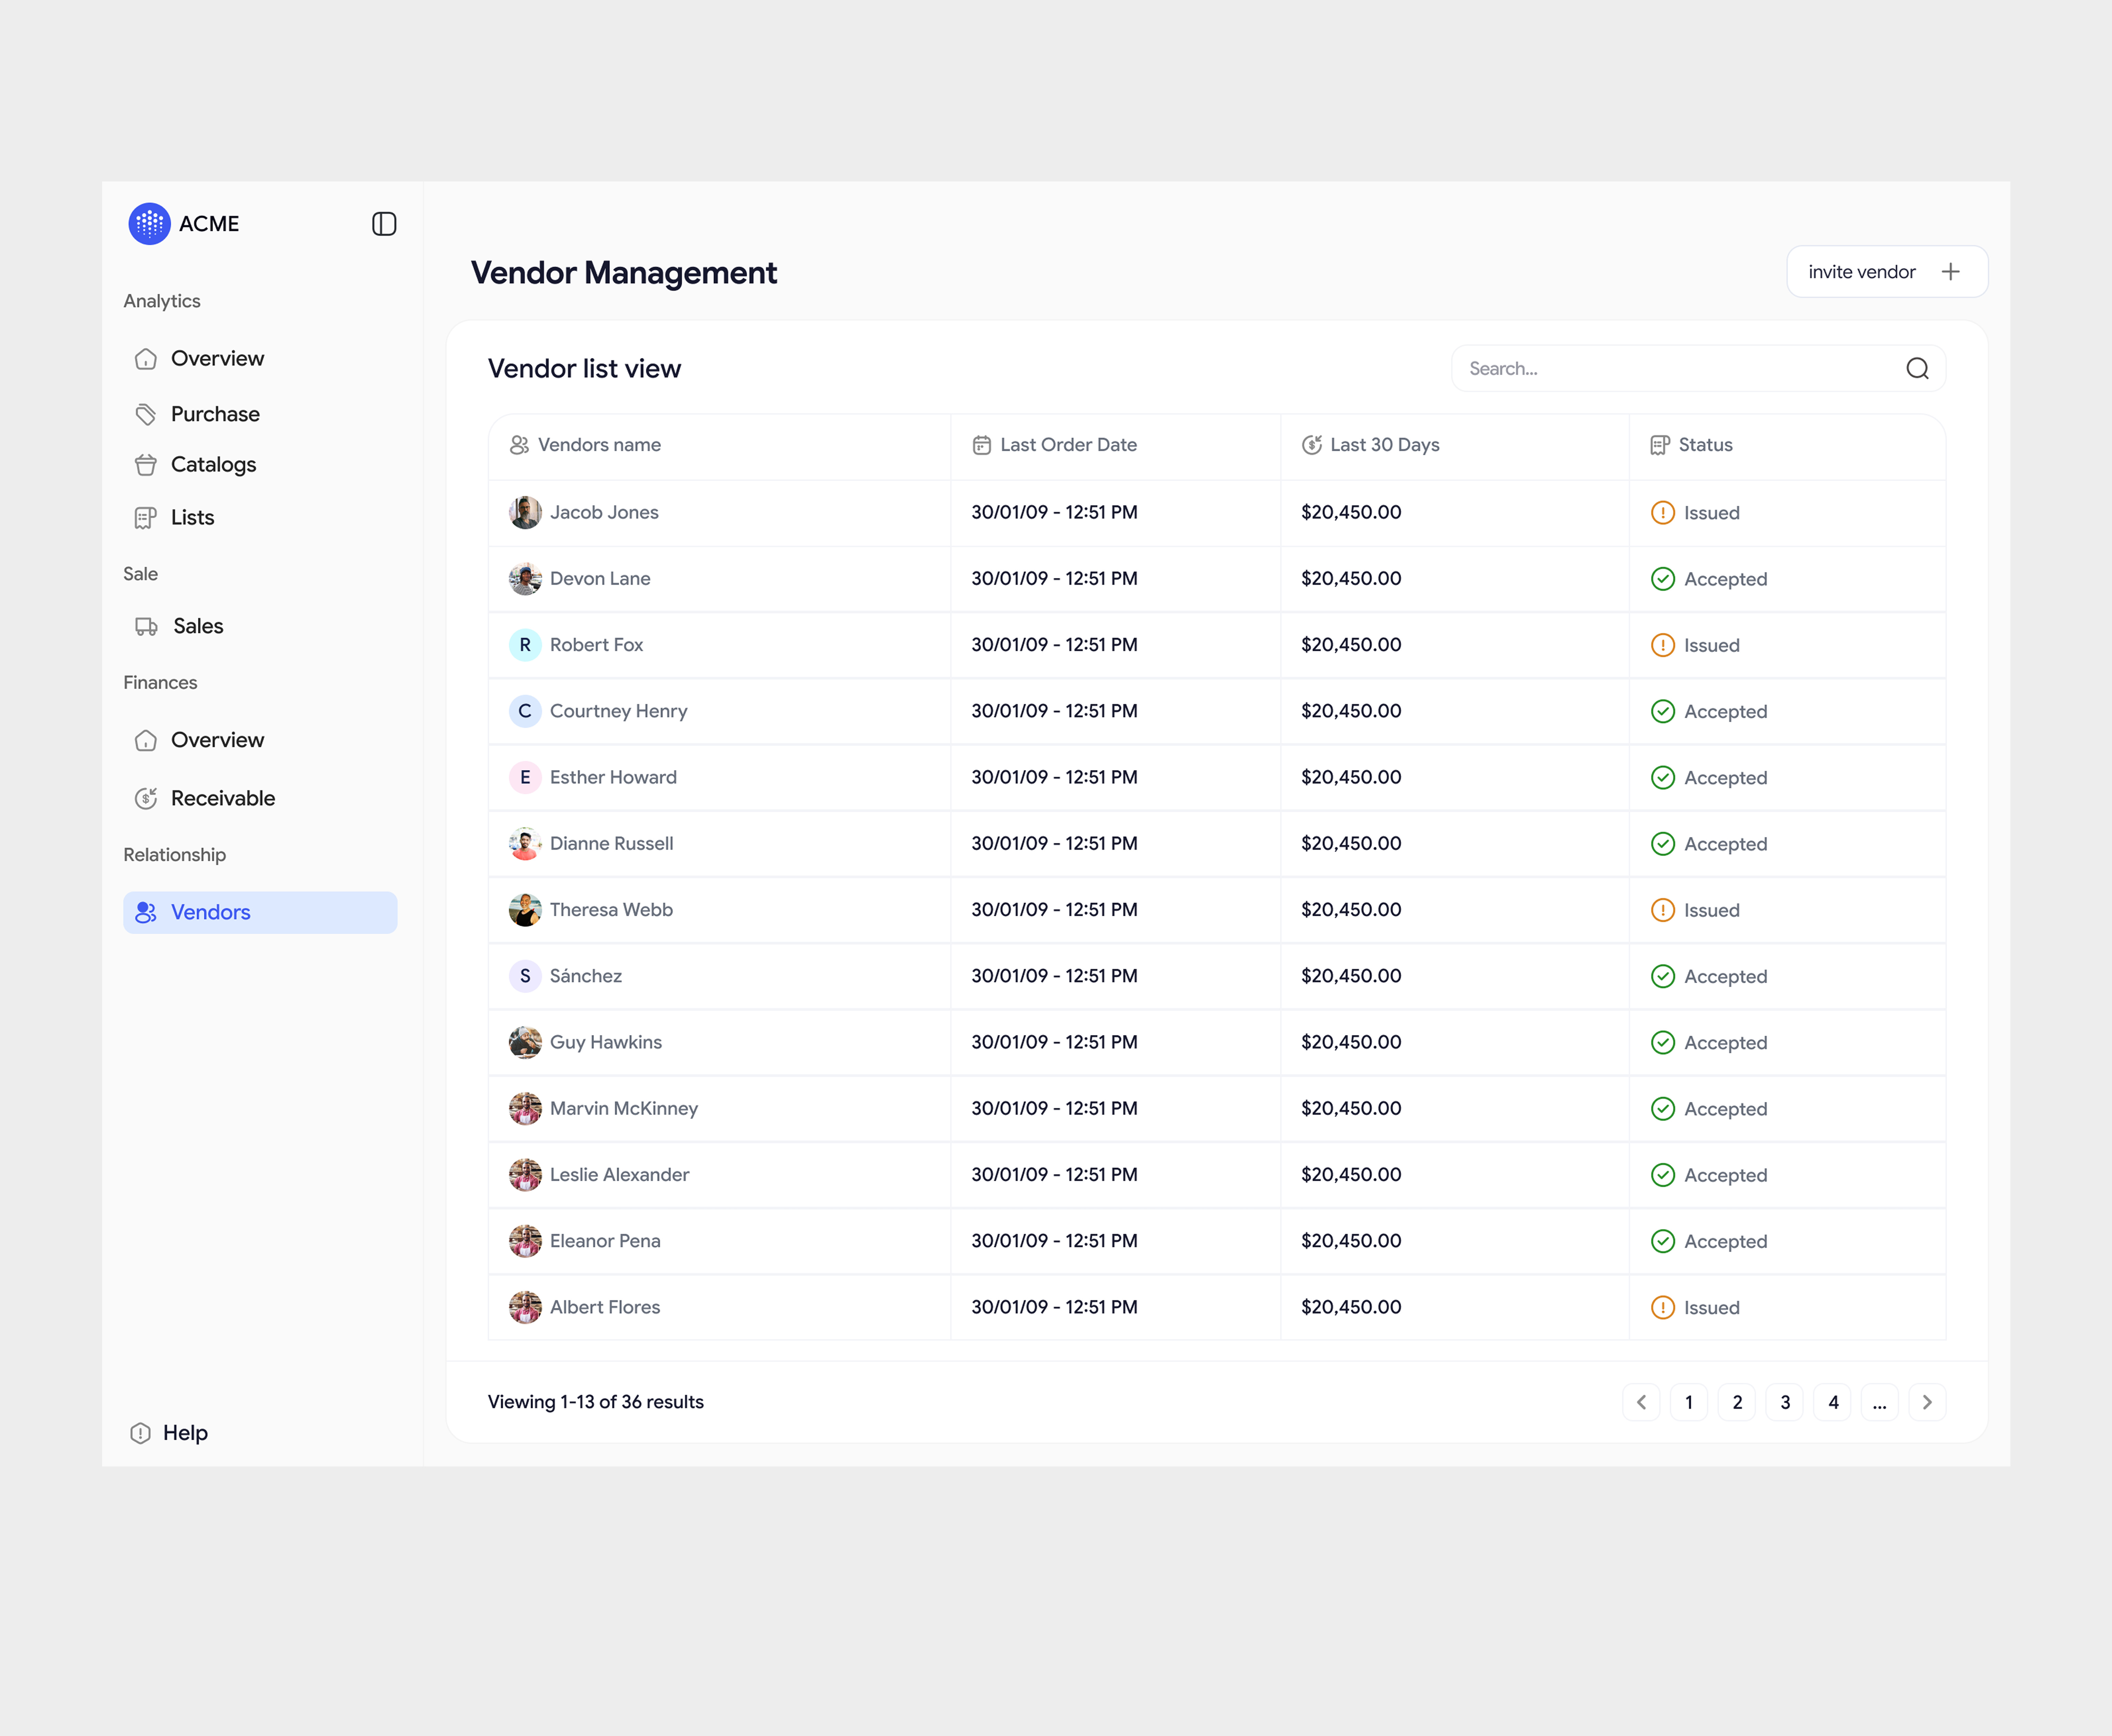The height and width of the screenshot is (1736, 2112).
Task: Click the receipt icon in Status header
Action: [x=1660, y=445]
